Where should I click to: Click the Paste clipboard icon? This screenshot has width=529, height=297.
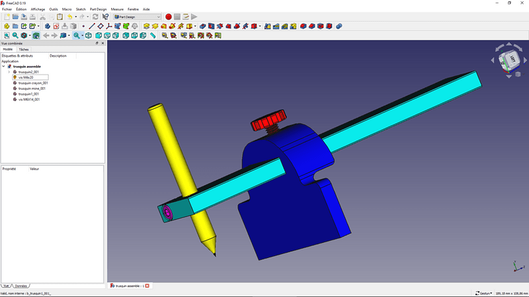coord(60,17)
